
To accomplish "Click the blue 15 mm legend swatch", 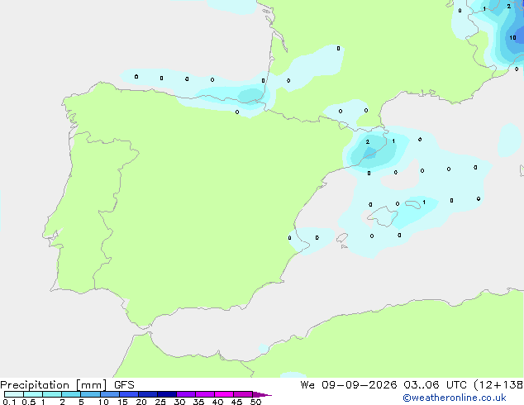I will pyautogui.click(x=129, y=394).
